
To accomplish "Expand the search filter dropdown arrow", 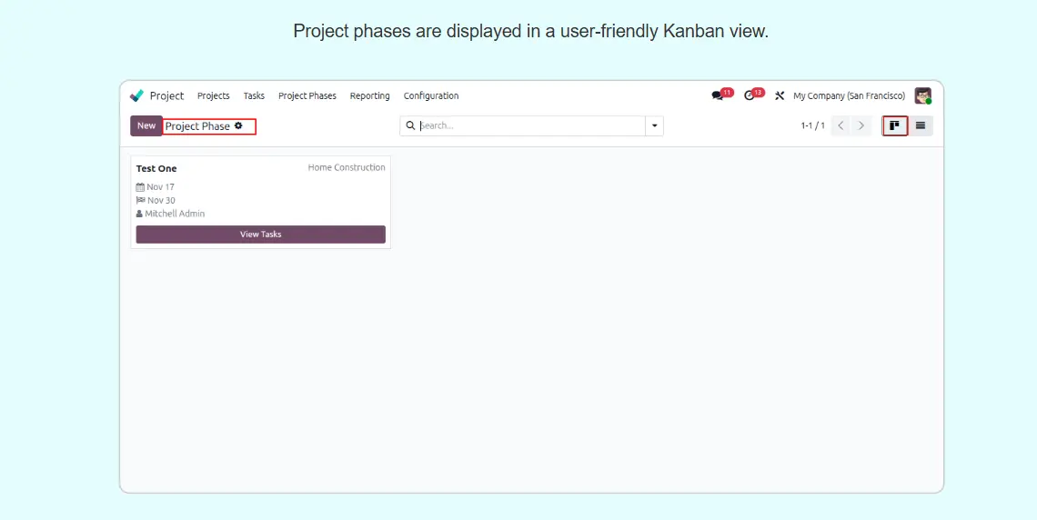I will pyautogui.click(x=654, y=125).
